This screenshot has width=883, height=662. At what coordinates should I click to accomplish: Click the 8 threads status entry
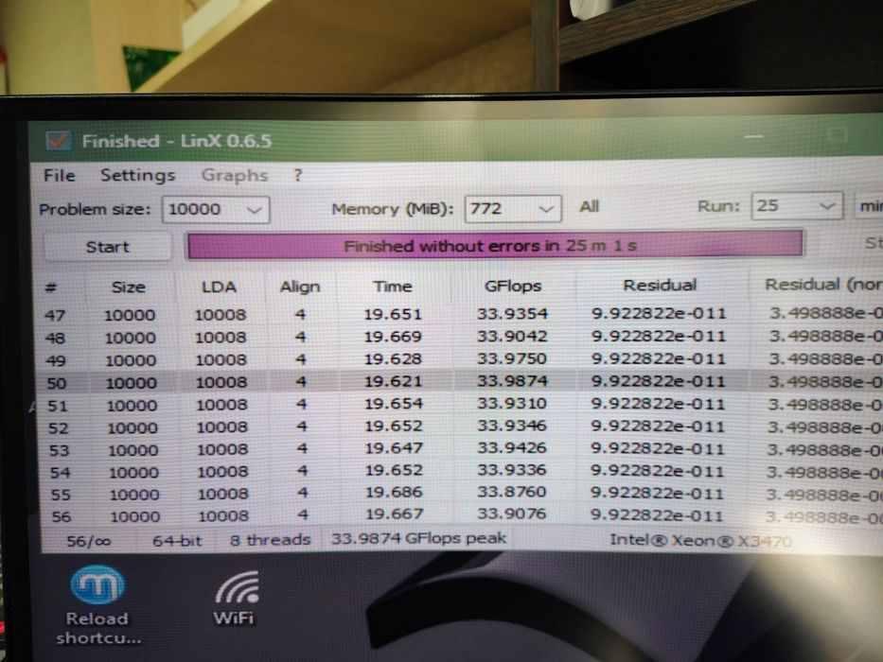coord(271,540)
